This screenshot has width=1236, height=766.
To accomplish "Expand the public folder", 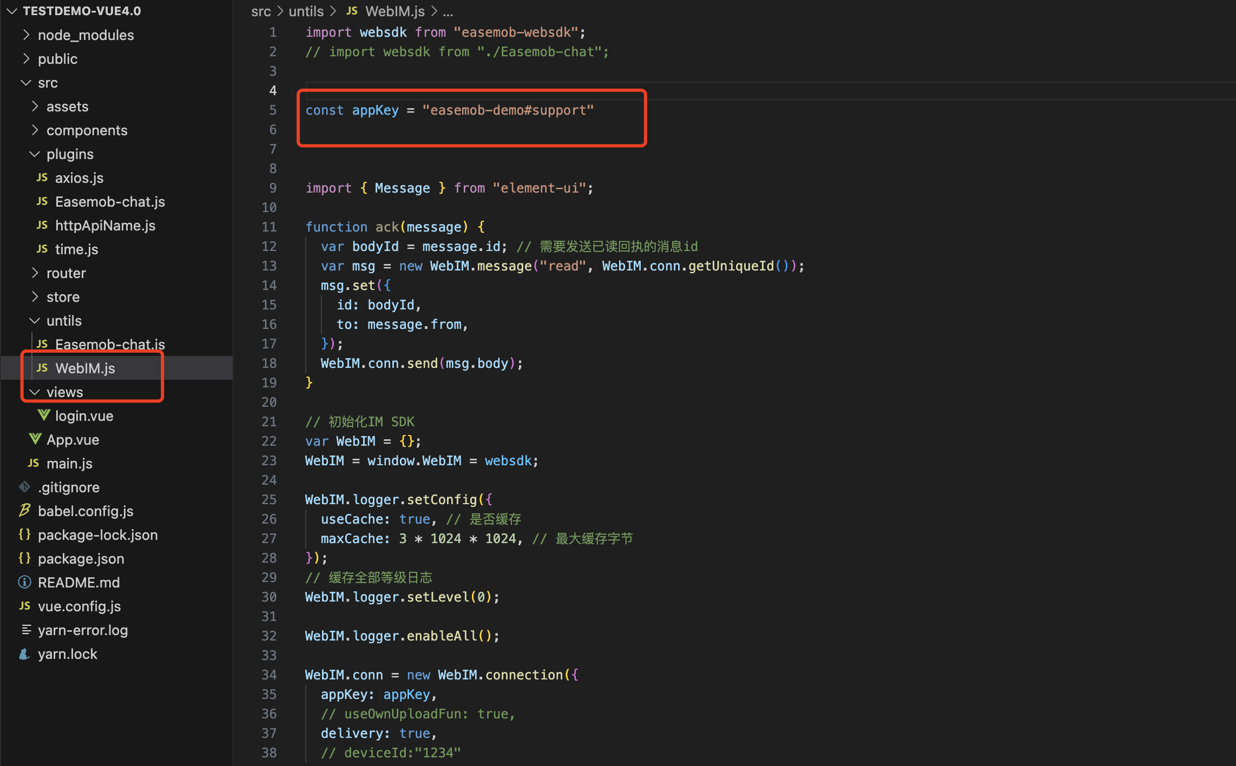I will [25, 59].
